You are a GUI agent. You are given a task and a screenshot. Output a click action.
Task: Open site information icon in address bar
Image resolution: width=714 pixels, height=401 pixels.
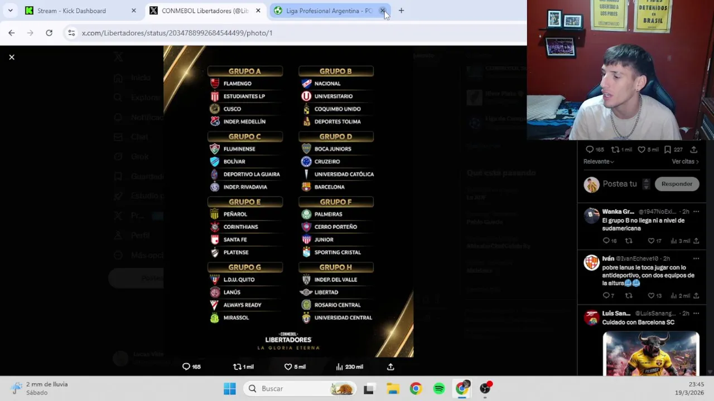(x=71, y=33)
